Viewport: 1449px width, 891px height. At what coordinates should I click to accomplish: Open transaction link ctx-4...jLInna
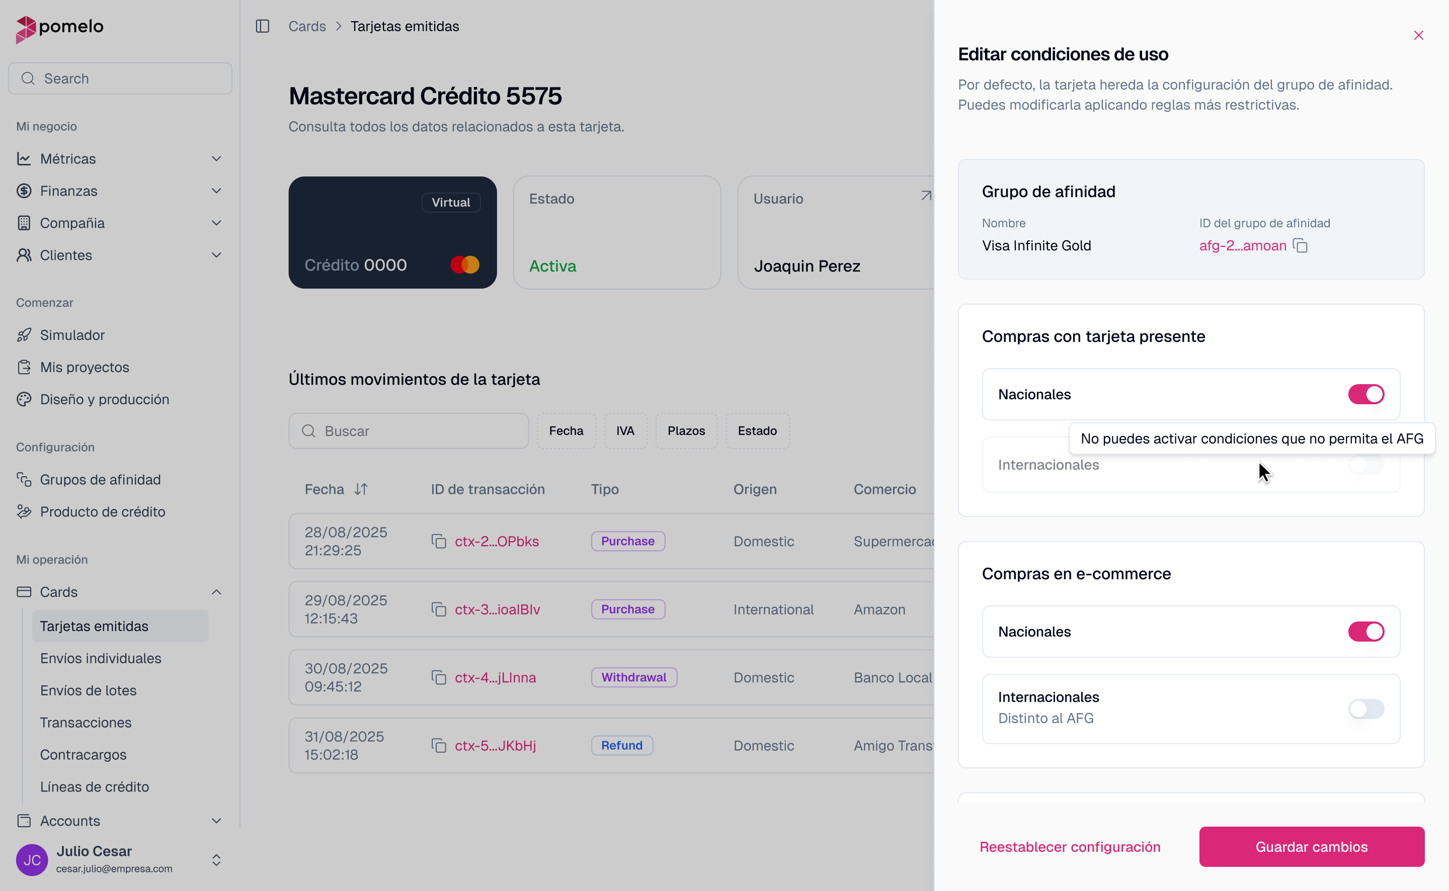click(x=495, y=678)
